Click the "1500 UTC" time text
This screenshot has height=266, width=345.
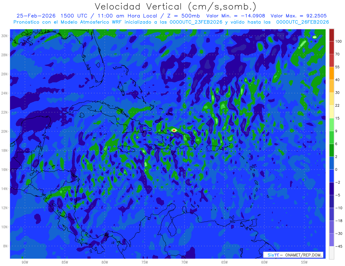[x=75, y=16]
